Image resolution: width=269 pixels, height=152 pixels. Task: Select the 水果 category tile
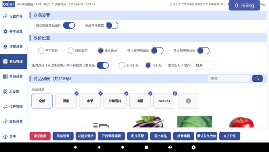coord(90,101)
